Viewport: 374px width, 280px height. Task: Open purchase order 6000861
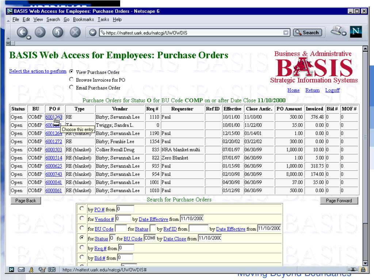54,190
